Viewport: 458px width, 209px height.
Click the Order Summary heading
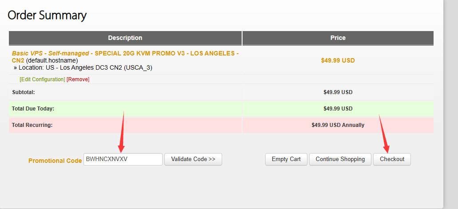[47, 16]
